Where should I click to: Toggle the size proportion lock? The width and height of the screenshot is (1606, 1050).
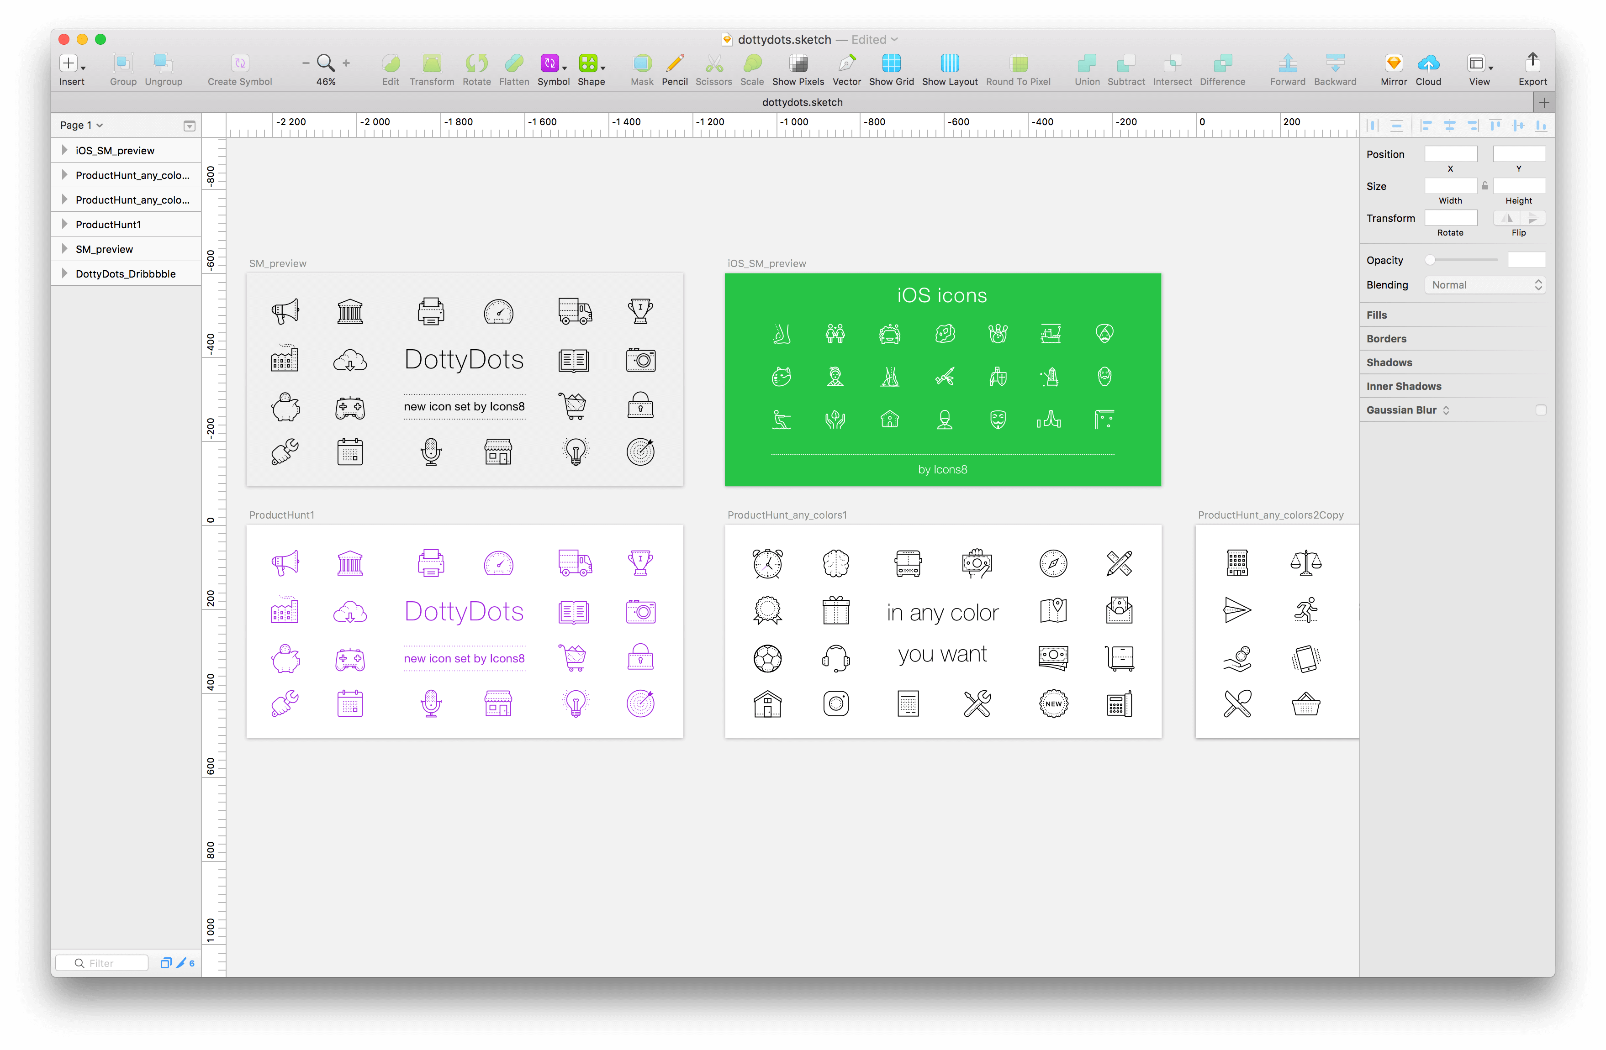(1484, 185)
